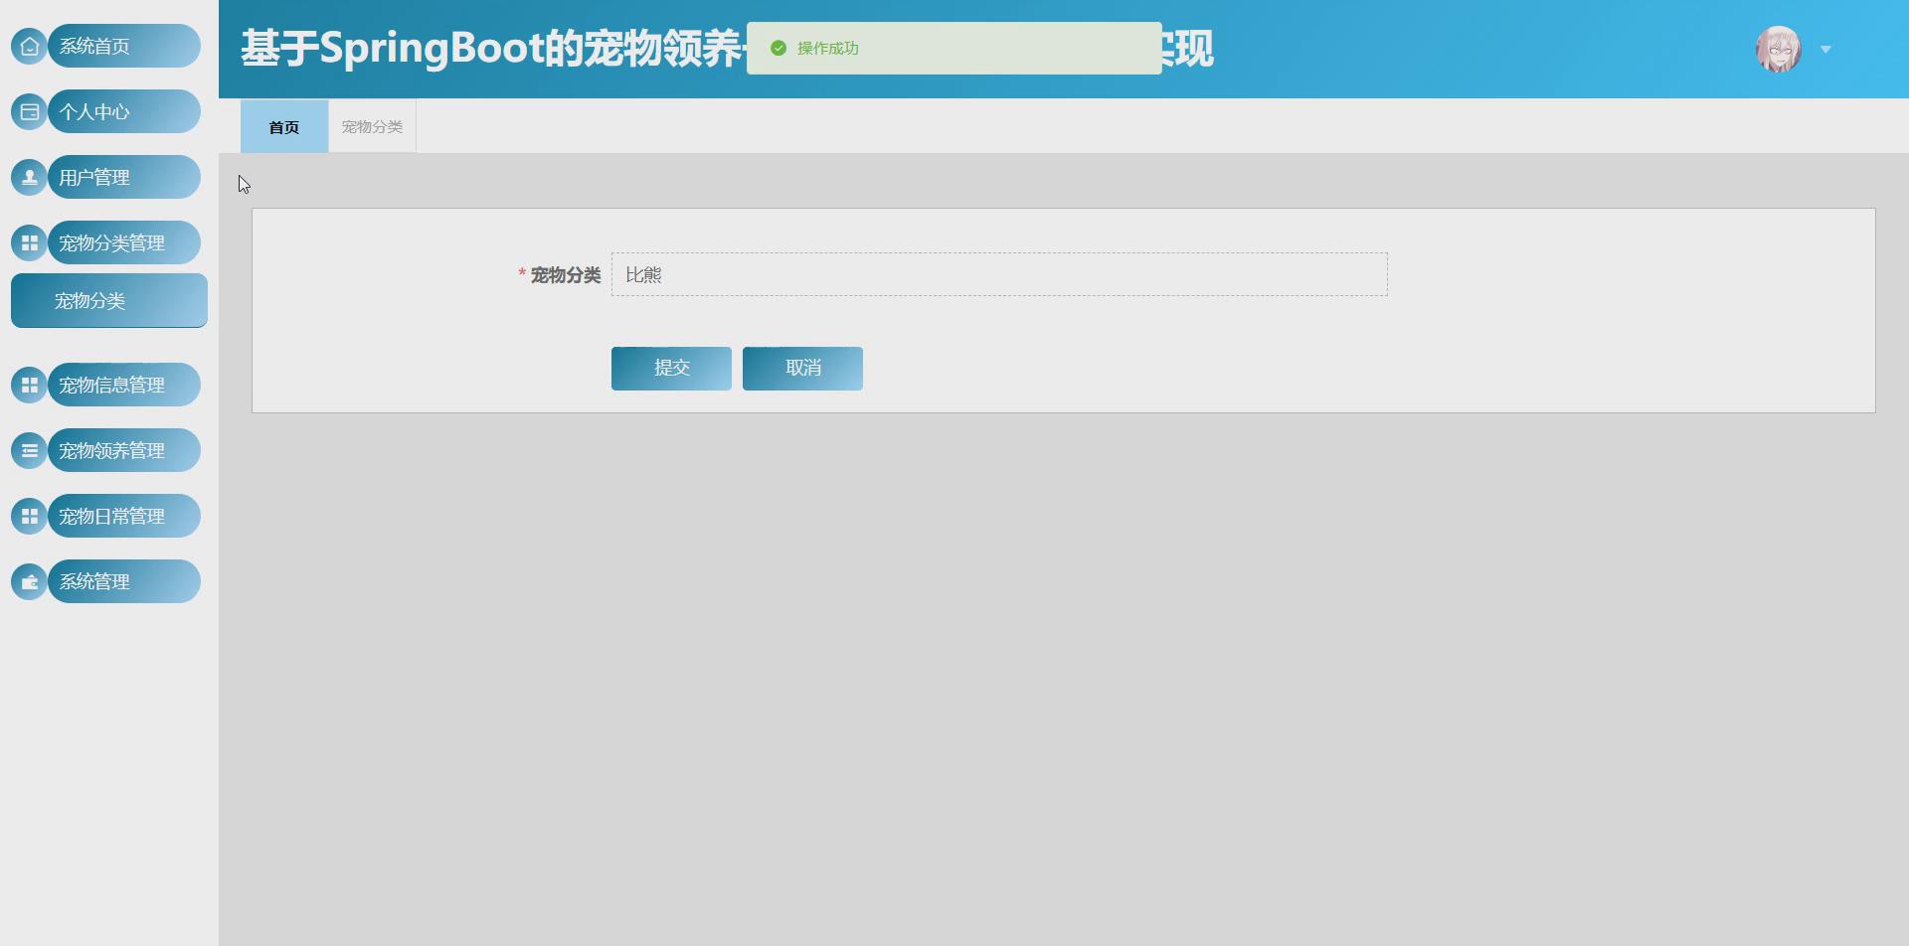
Task: Select the 个人中心 sidebar icon
Action: coord(29,111)
